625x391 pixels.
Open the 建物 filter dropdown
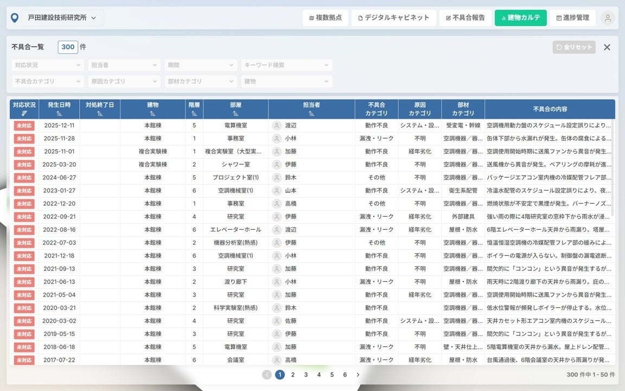[x=286, y=81]
